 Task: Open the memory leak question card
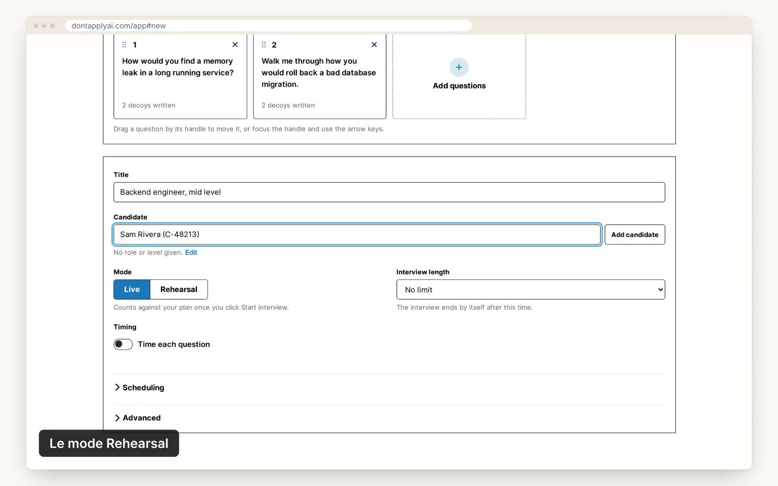[x=180, y=77]
